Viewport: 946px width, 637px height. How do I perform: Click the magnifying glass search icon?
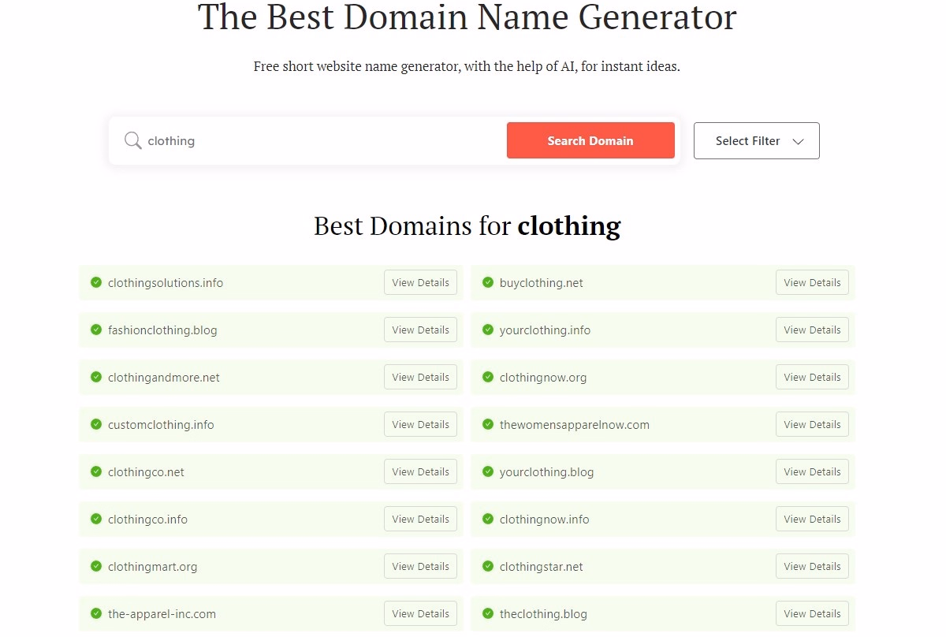tap(133, 140)
